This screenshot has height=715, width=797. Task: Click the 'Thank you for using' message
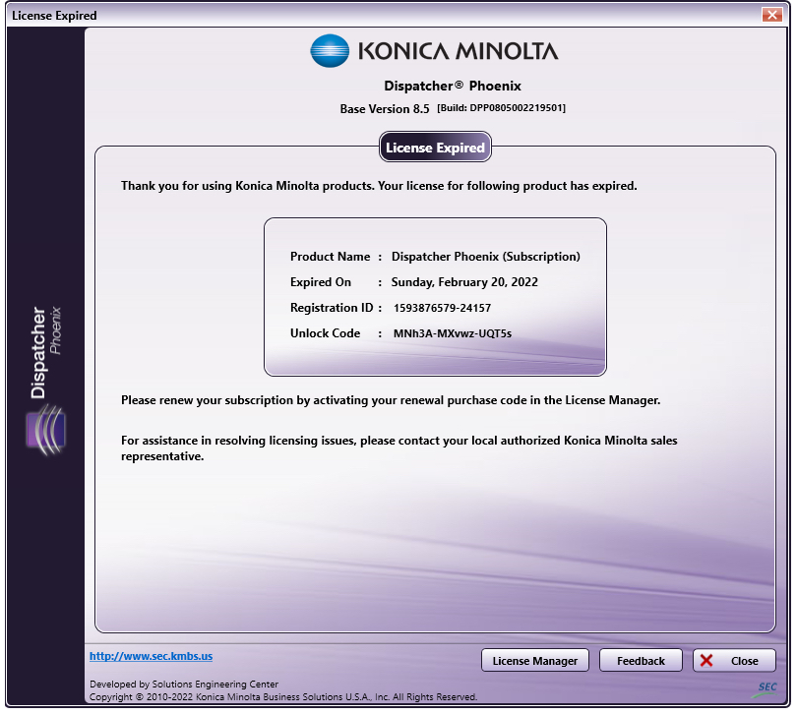coord(379,186)
